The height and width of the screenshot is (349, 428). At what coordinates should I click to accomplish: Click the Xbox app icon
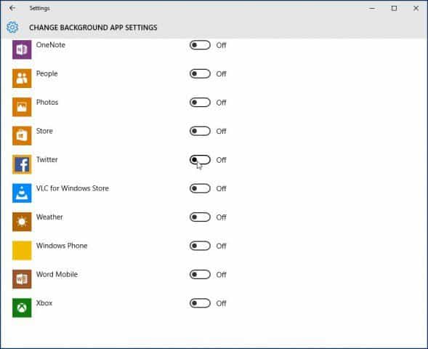click(22, 308)
